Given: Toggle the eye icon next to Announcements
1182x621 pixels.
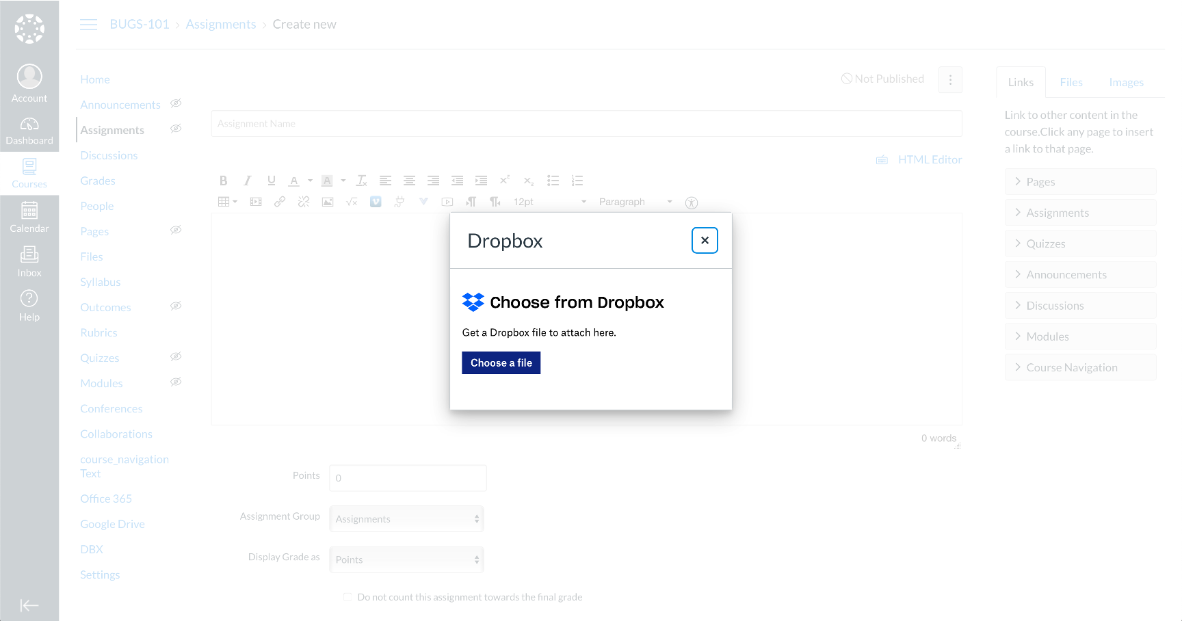Looking at the screenshot, I should click(x=176, y=104).
